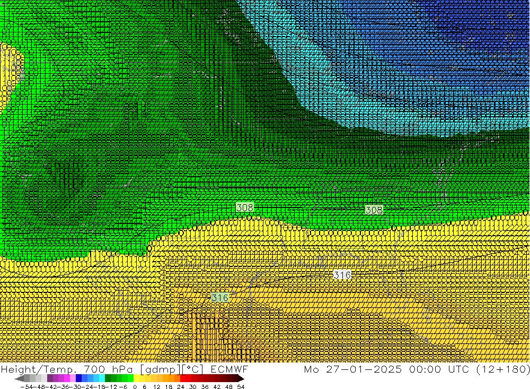The image size is (530, 389).
Task: Click the left gray arrow of the color scale
Action: tap(19, 379)
